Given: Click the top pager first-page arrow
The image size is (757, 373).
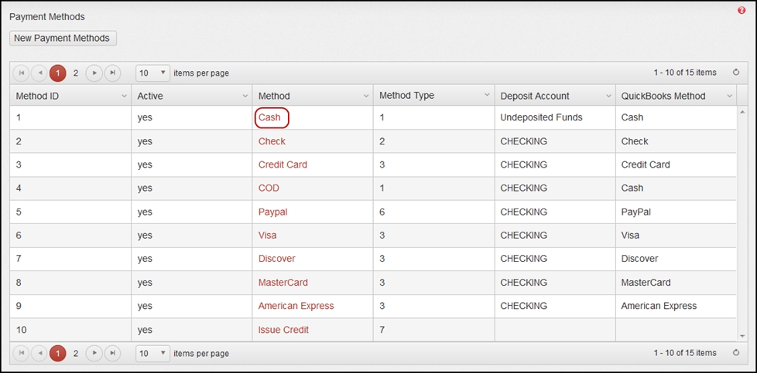Looking at the screenshot, I should (x=21, y=73).
